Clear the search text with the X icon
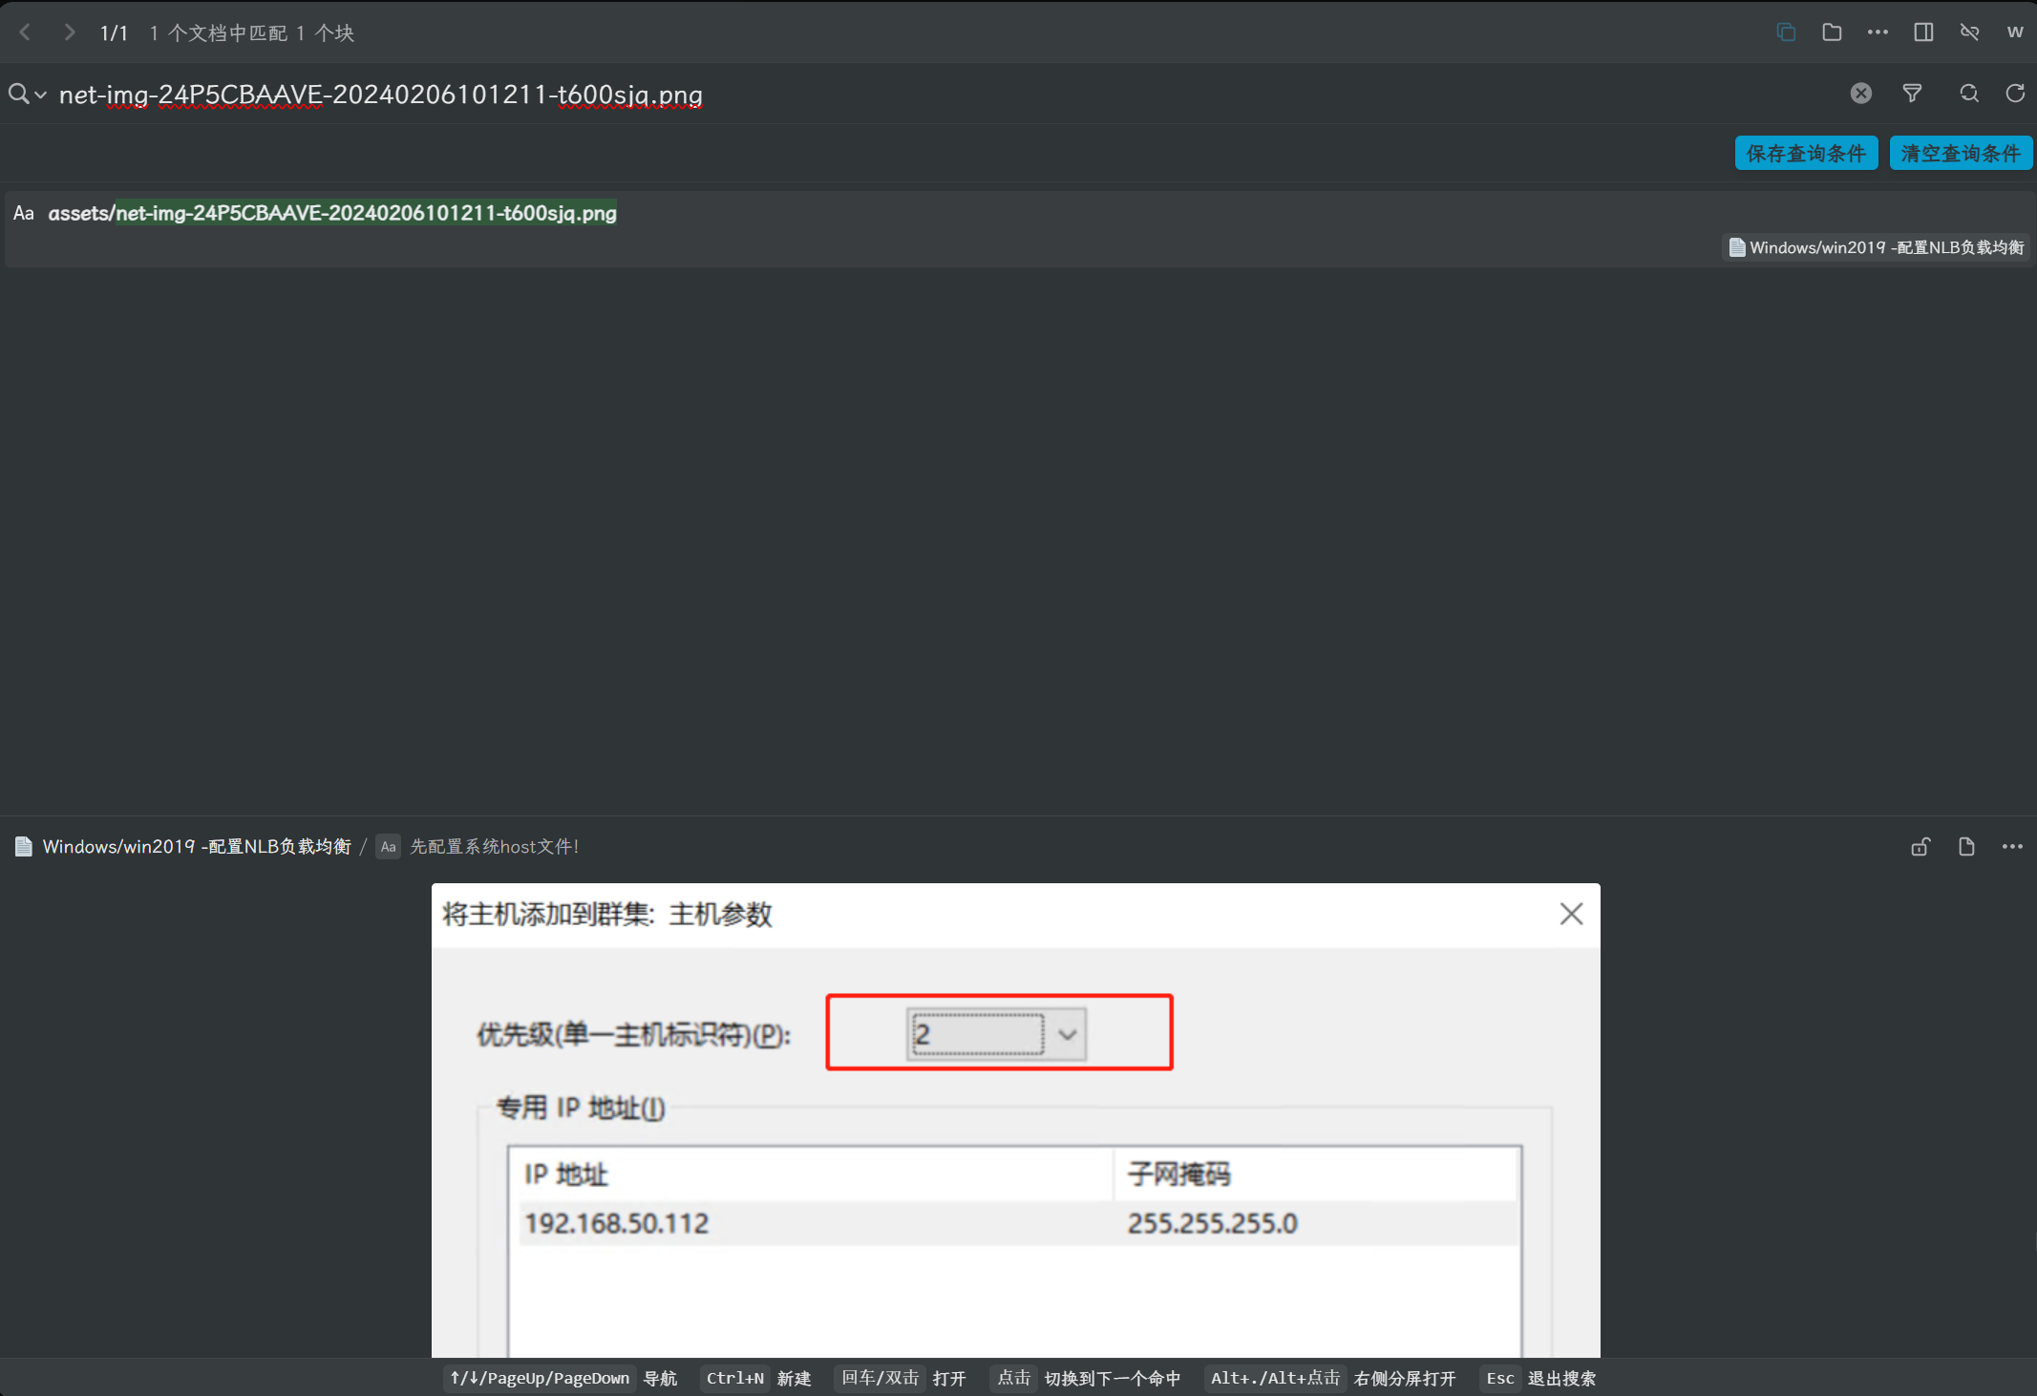 tap(1860, 94)
